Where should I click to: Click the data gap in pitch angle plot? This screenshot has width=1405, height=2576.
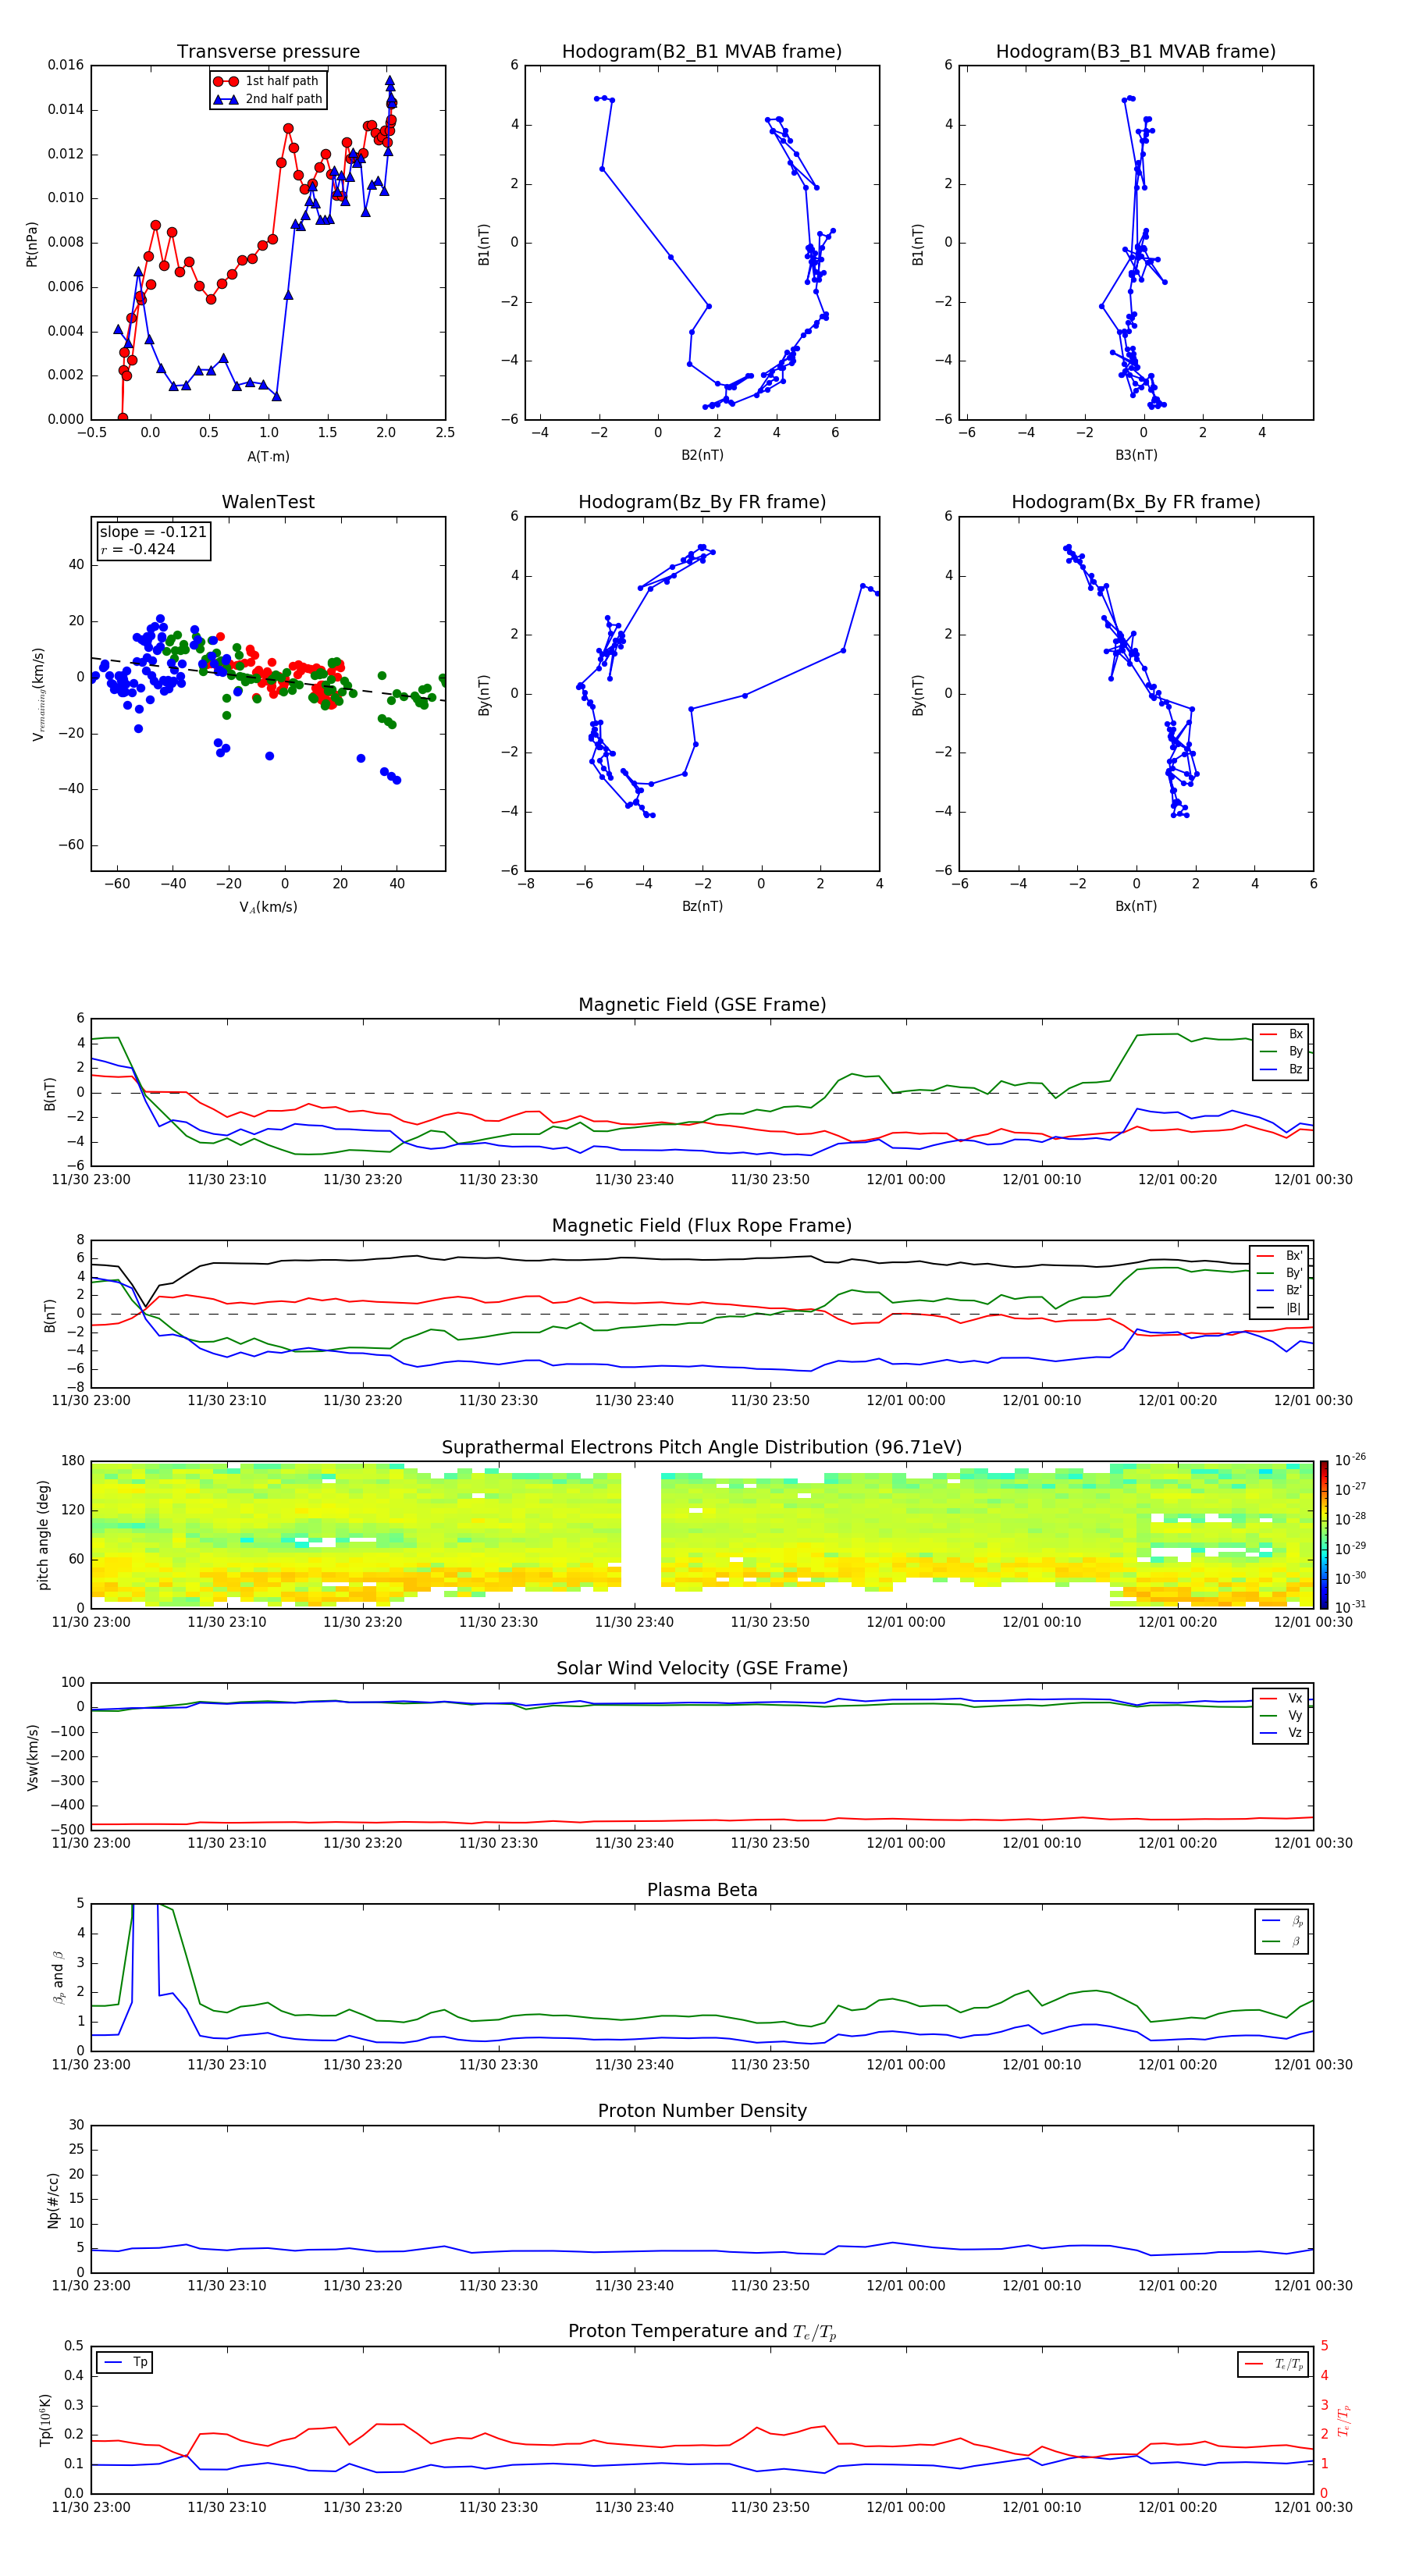point(641,1534)
